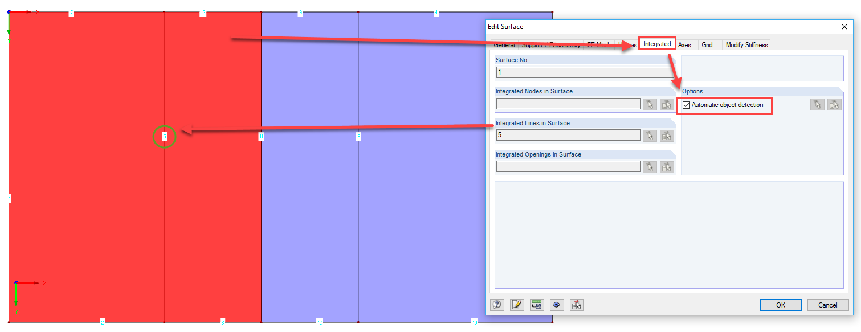
Task: Click the apply-to-objects picker icon at bottom
Action: (x=576, y=305)
